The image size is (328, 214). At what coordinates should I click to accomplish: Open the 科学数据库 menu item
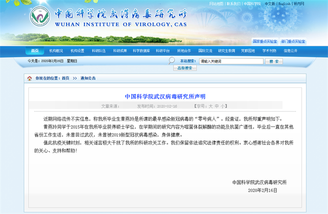click(x=142, y=50)
